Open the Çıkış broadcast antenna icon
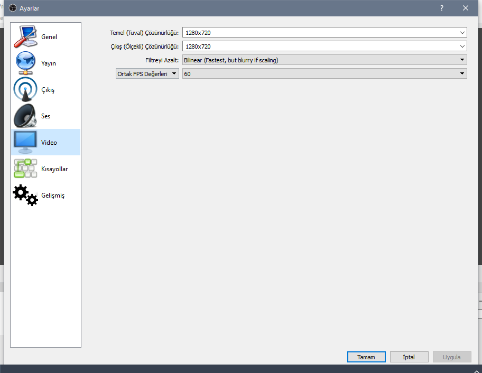 25,89
